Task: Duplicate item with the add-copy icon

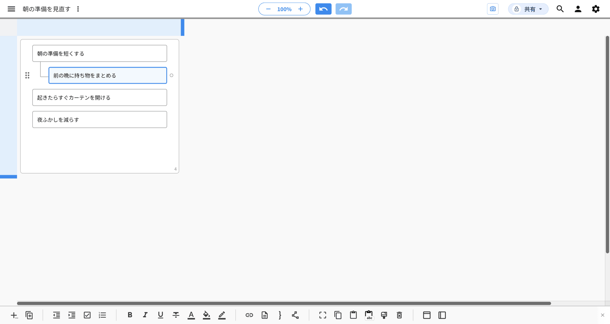Action: [x=29, y=315]
